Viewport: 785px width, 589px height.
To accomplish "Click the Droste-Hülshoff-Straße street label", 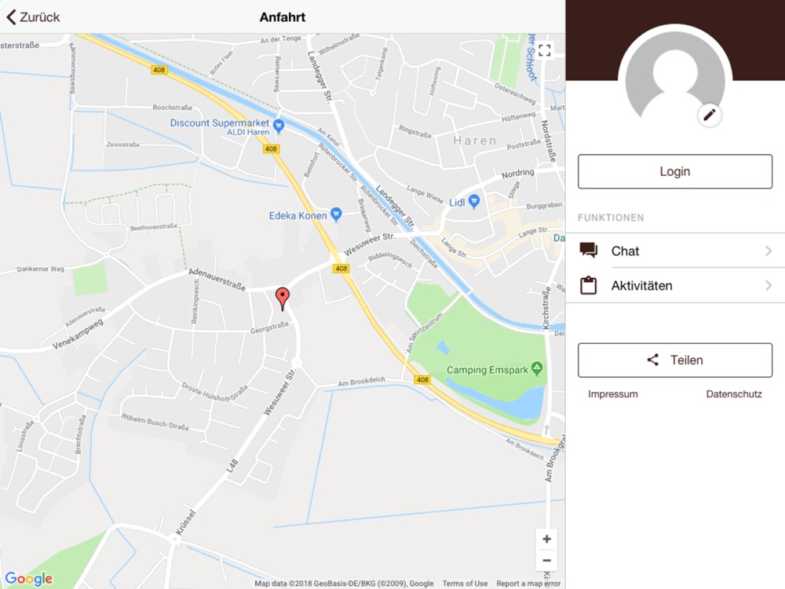I will (214, 392).
